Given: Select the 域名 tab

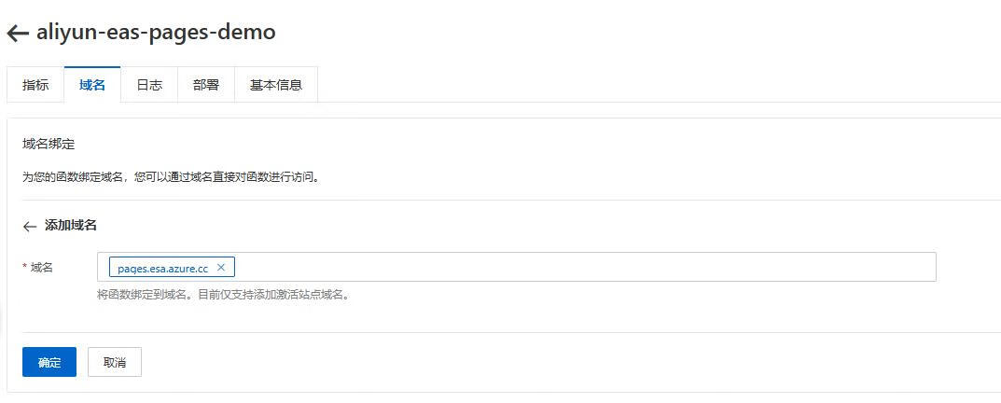Looking at the screenshot, I should tap(92, 85).
